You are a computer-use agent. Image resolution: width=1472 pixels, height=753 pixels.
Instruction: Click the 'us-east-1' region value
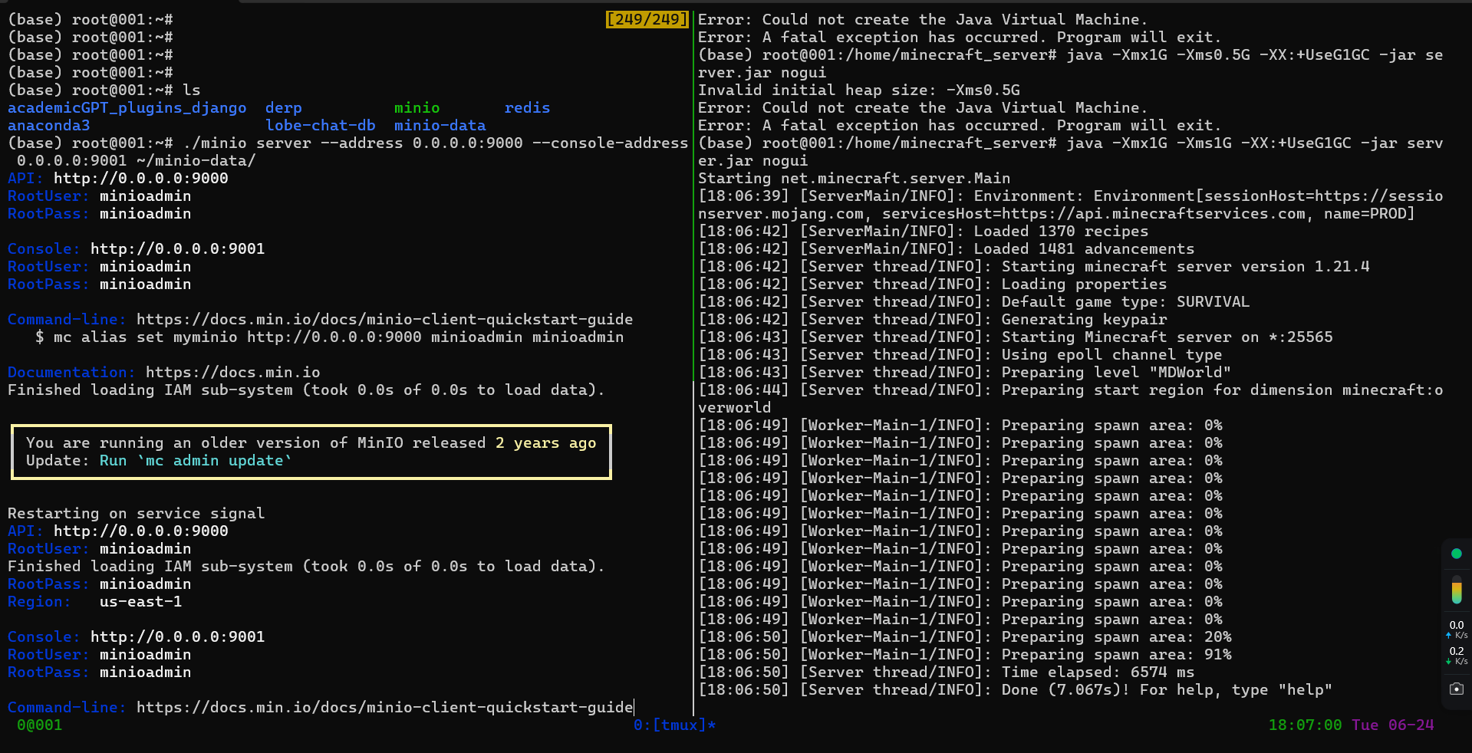[x=141, y=601]
